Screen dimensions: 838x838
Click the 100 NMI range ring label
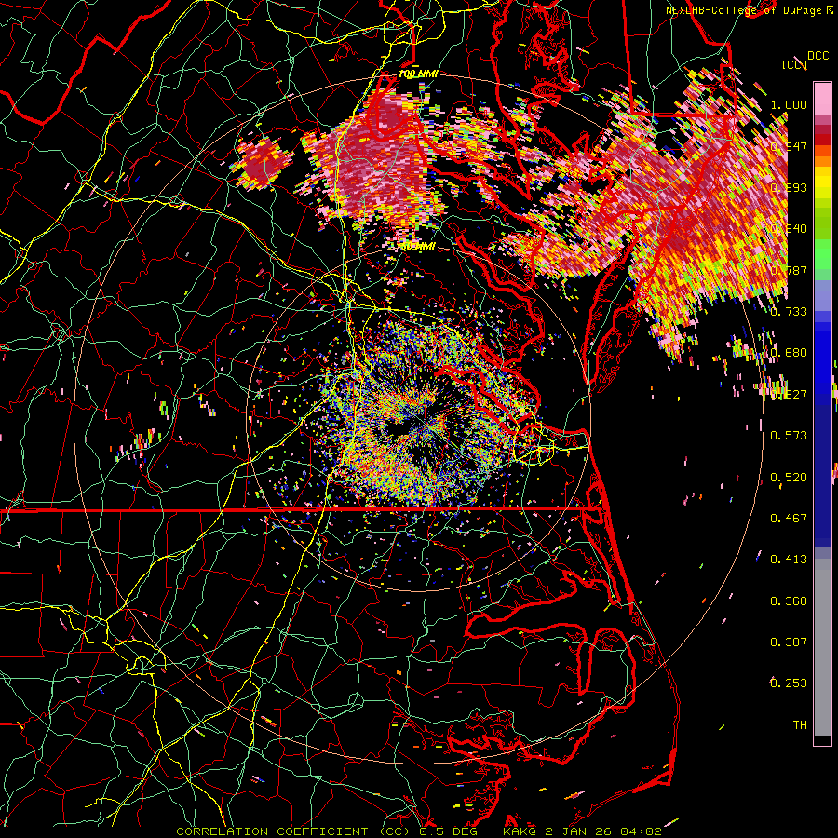click(x=418, y=74)
